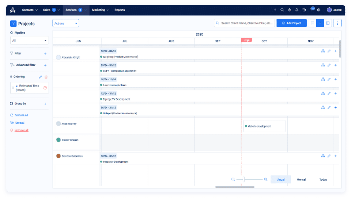This screenshot has width=351, height=199.
Task: Open the notifications bell icon
Action: pos(297,10)
